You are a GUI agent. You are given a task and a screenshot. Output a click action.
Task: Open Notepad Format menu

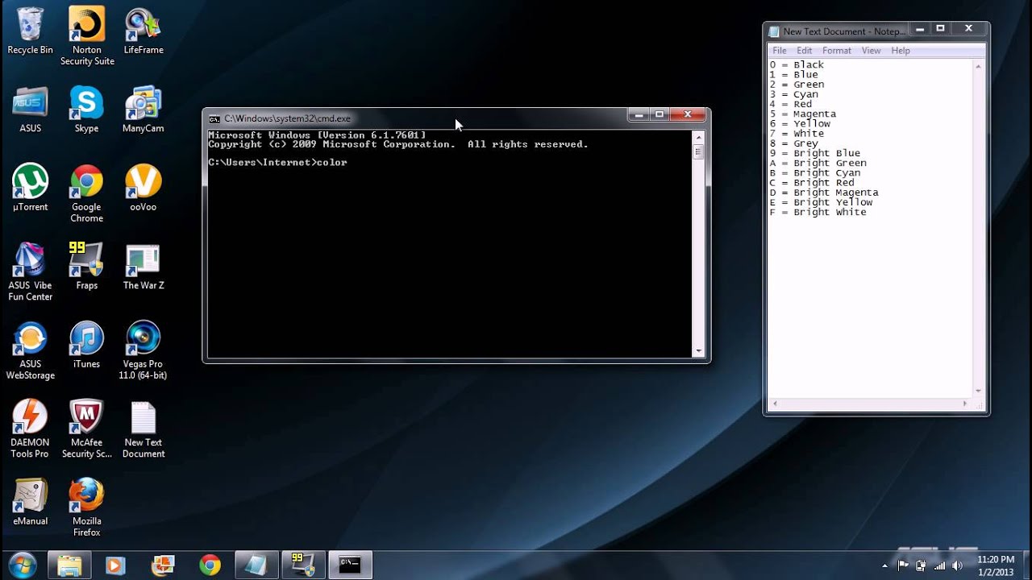pos(836,50)
